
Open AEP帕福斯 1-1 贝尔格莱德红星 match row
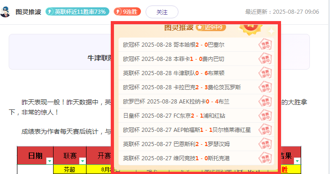[x=196, y=130]
